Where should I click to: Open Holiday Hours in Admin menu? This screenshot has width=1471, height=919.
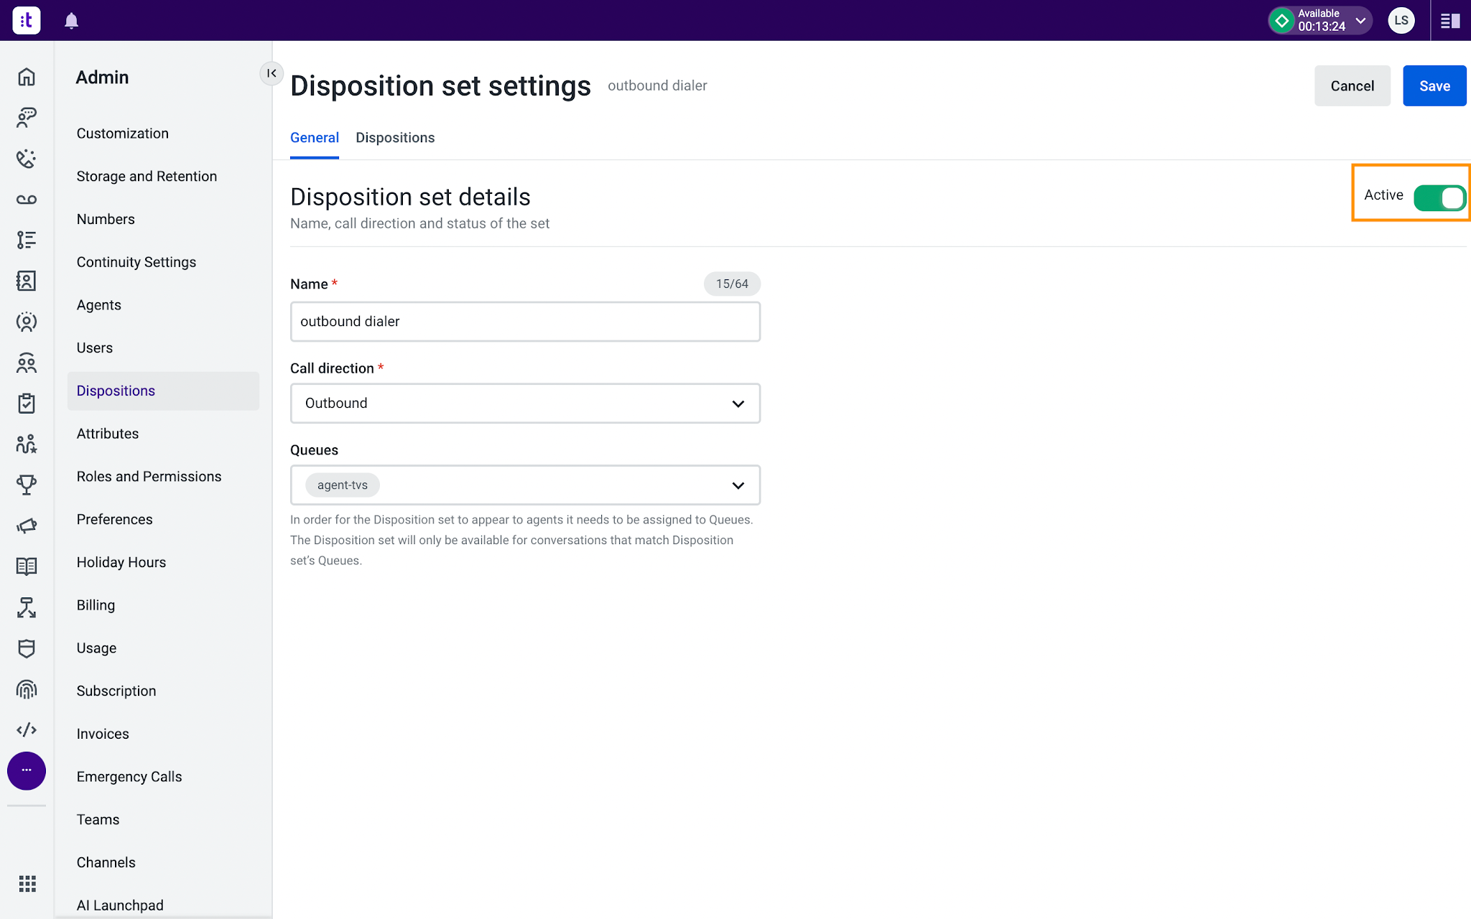(121, 562)
